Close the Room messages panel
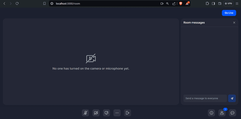Image resolution: width=241 pixels, height=119 pixels. click(x=234, y=23)
